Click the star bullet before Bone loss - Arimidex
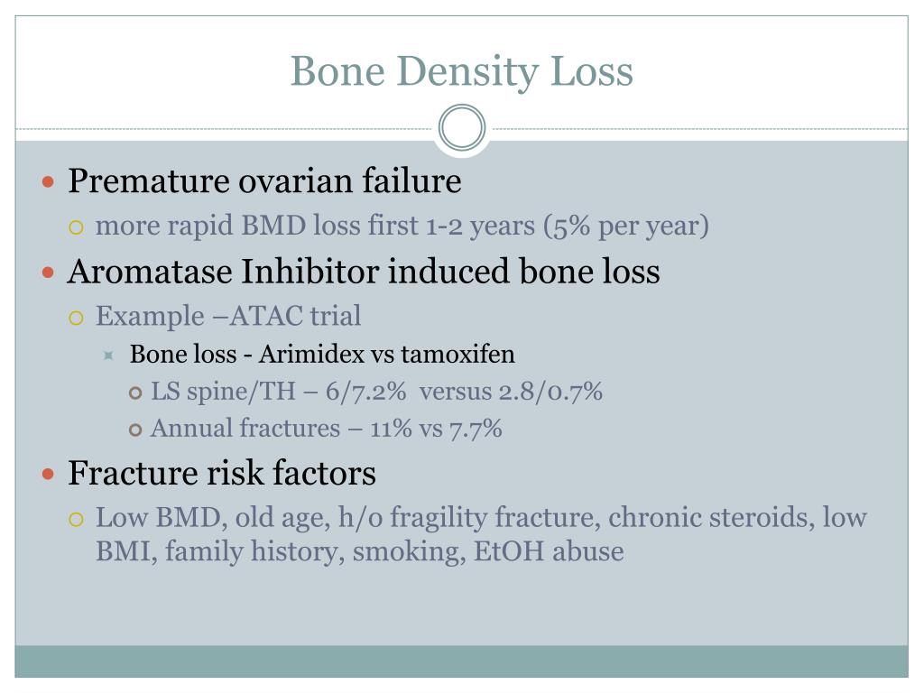 pyautogui.click(x=108, y=356)
